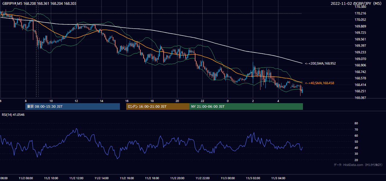Click hour marker 12 below the price chart

click(76, 101)
